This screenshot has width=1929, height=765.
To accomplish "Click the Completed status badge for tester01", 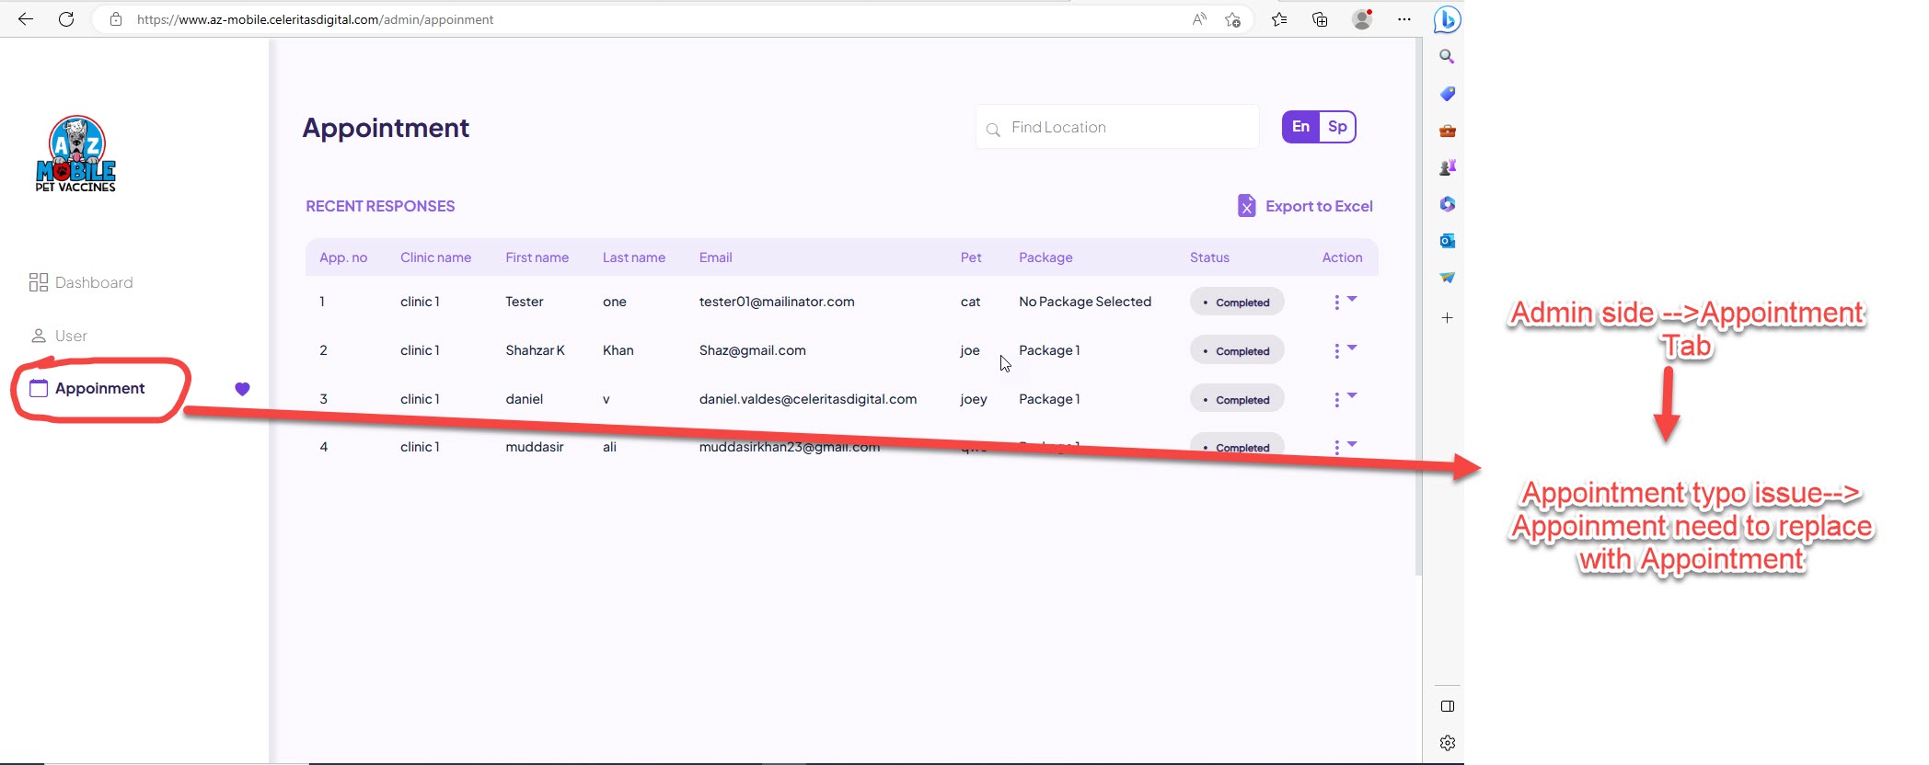I will 1237,302.
